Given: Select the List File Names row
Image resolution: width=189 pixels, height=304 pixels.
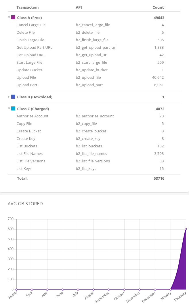Looking at the screenshot, I should (x=30, y=153).
